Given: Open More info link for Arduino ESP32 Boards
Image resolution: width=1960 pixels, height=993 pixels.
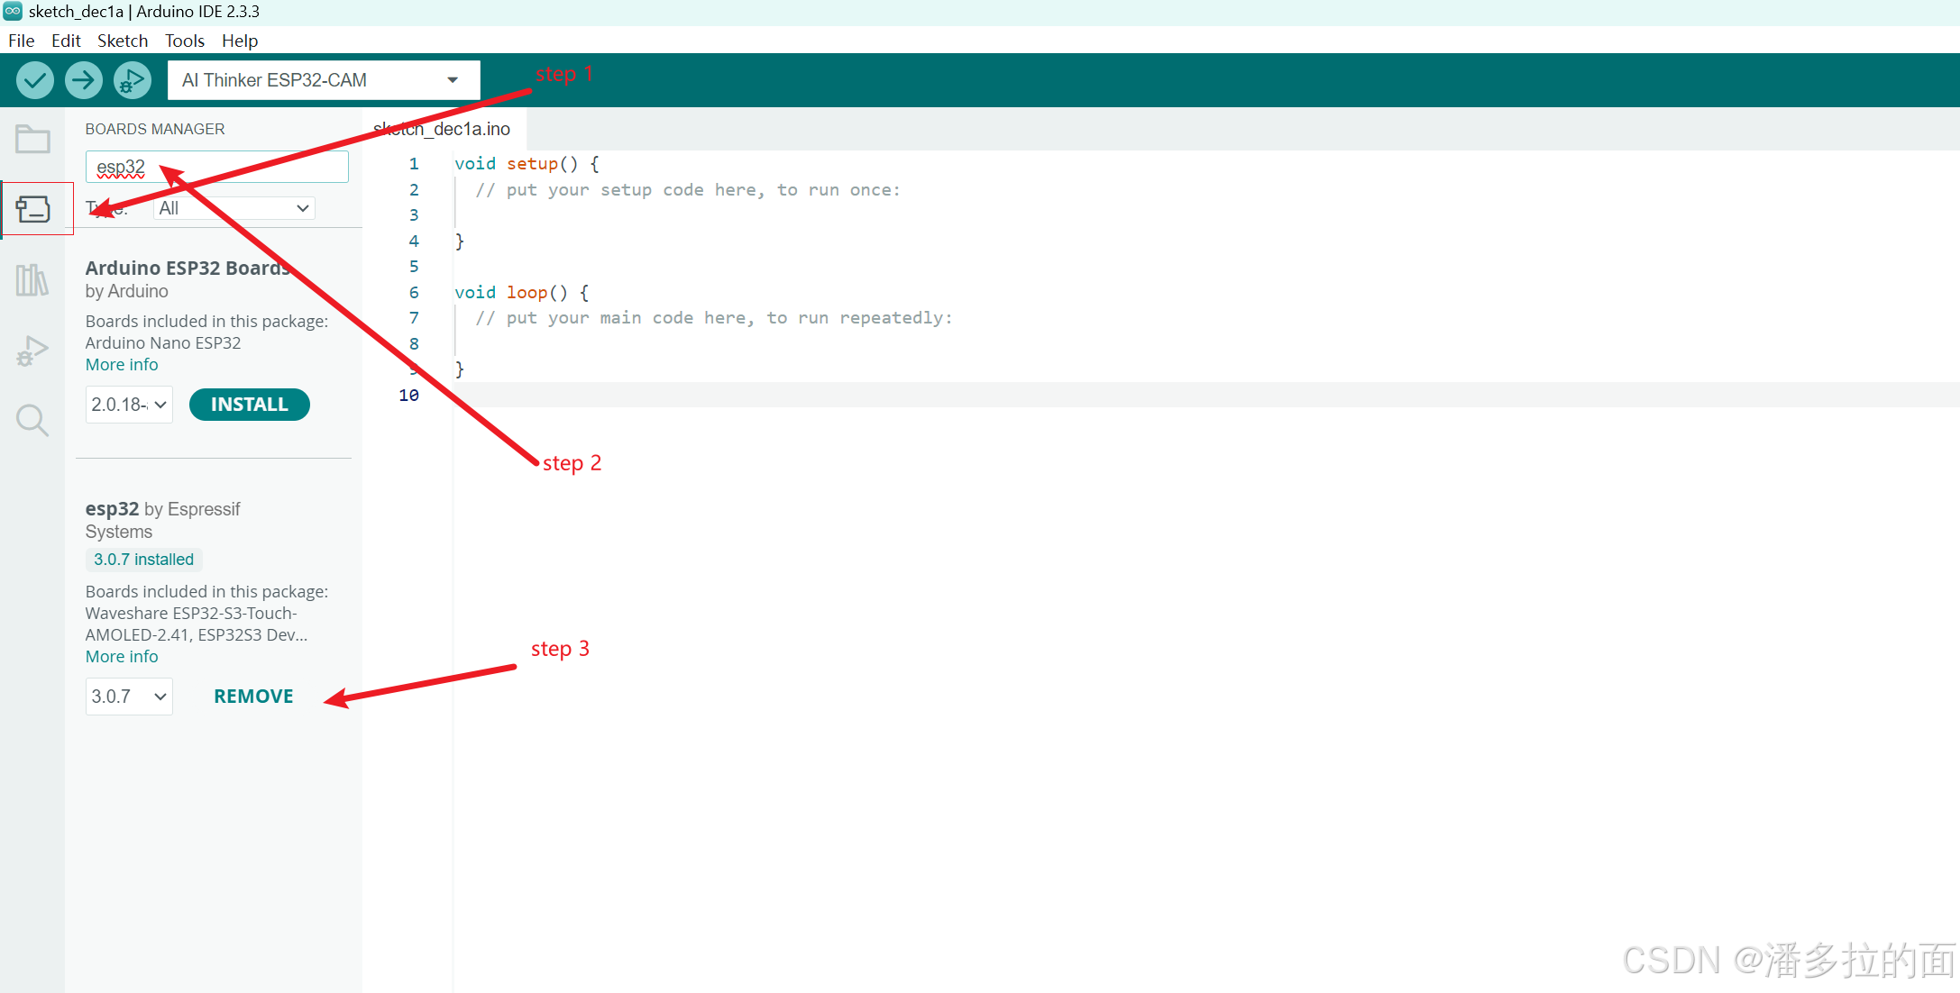Looking at the screenshot, I should click(x=122, y=365).
